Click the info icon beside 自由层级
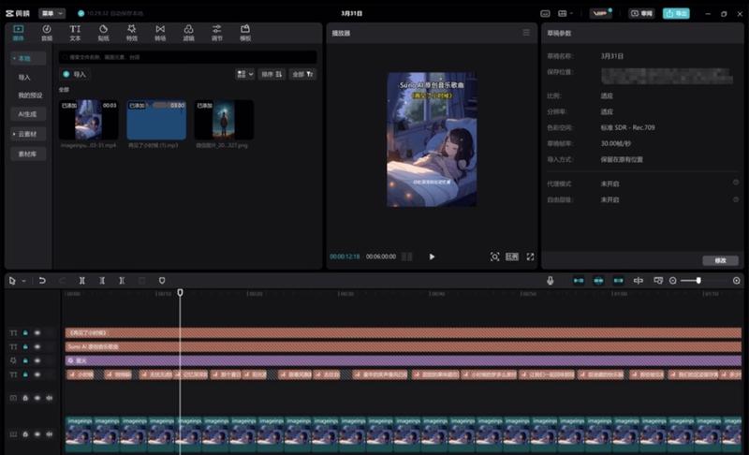749x455 pixels. 736,199
